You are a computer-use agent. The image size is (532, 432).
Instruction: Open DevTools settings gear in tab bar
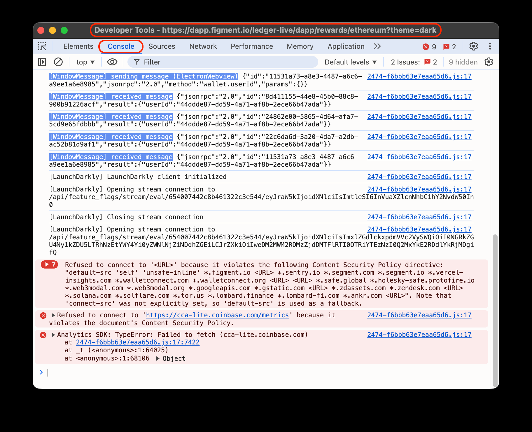473,46
